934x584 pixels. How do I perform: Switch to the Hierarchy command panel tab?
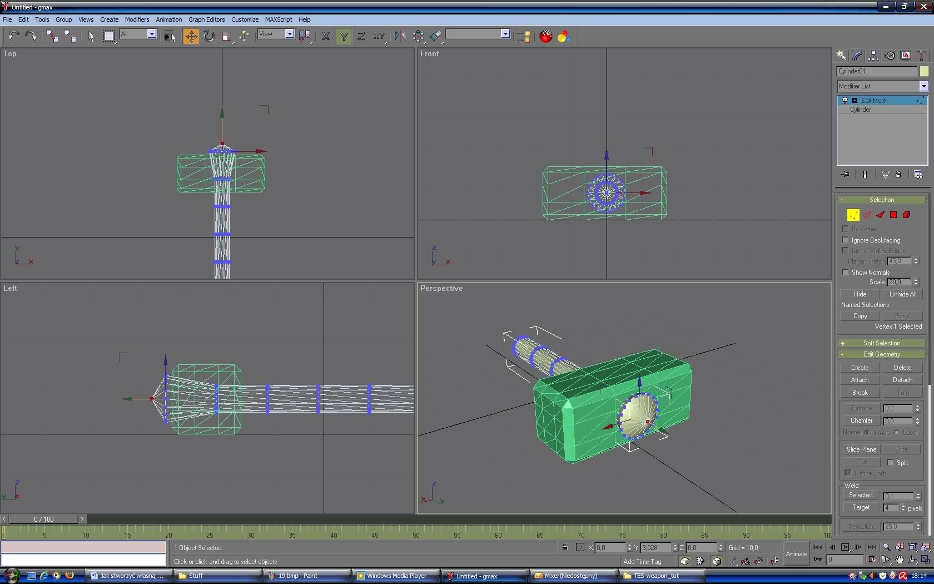pyautogui.click(x=873, y=56)
